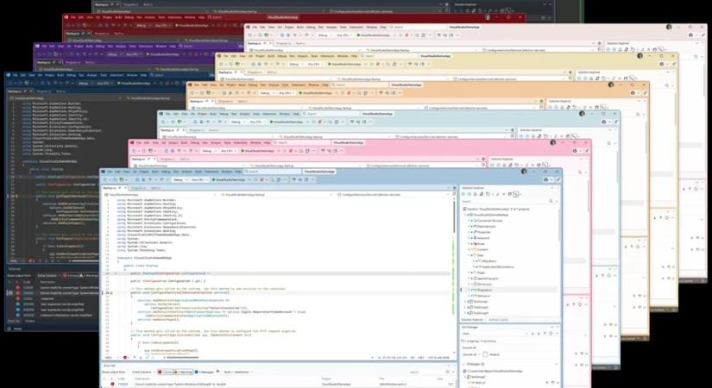The width and height of the screenshot is (712, 388).
Task: Click the account avatar in the teal window title bar
Action: (583, 114)
